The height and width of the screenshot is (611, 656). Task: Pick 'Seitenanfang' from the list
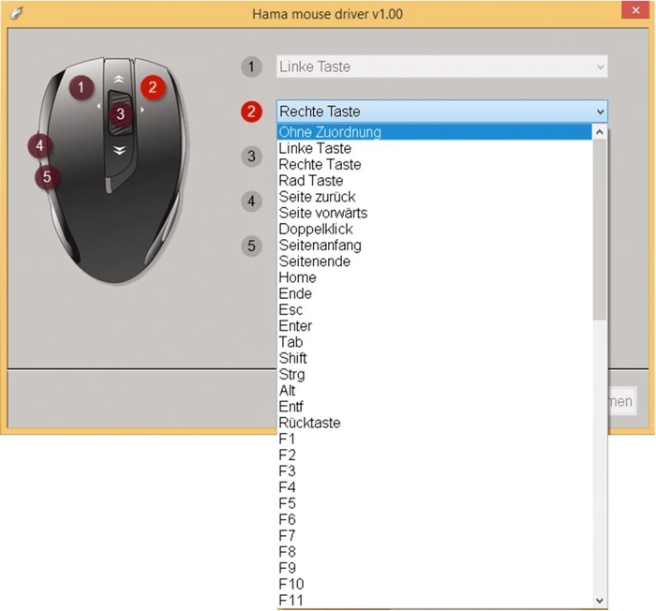[434, 245]
